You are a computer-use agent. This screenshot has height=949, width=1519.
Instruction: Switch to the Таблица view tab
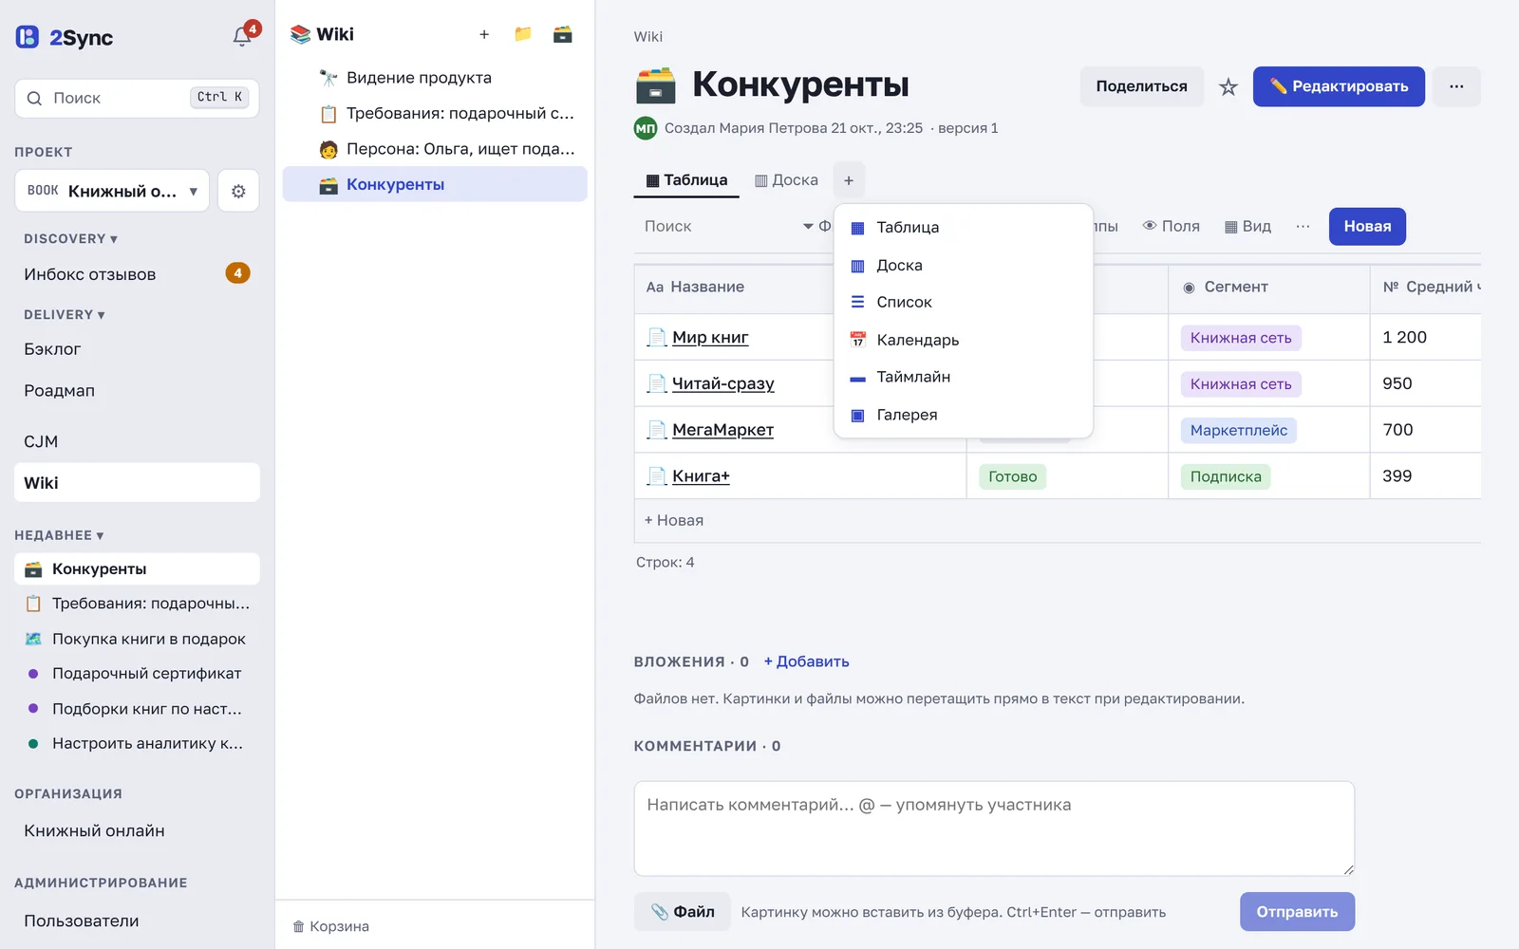(x=686, y=180)
